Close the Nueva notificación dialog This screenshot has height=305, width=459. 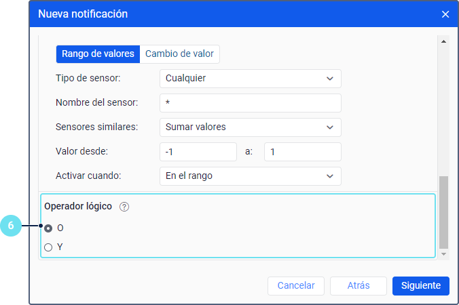coord(445,14)
